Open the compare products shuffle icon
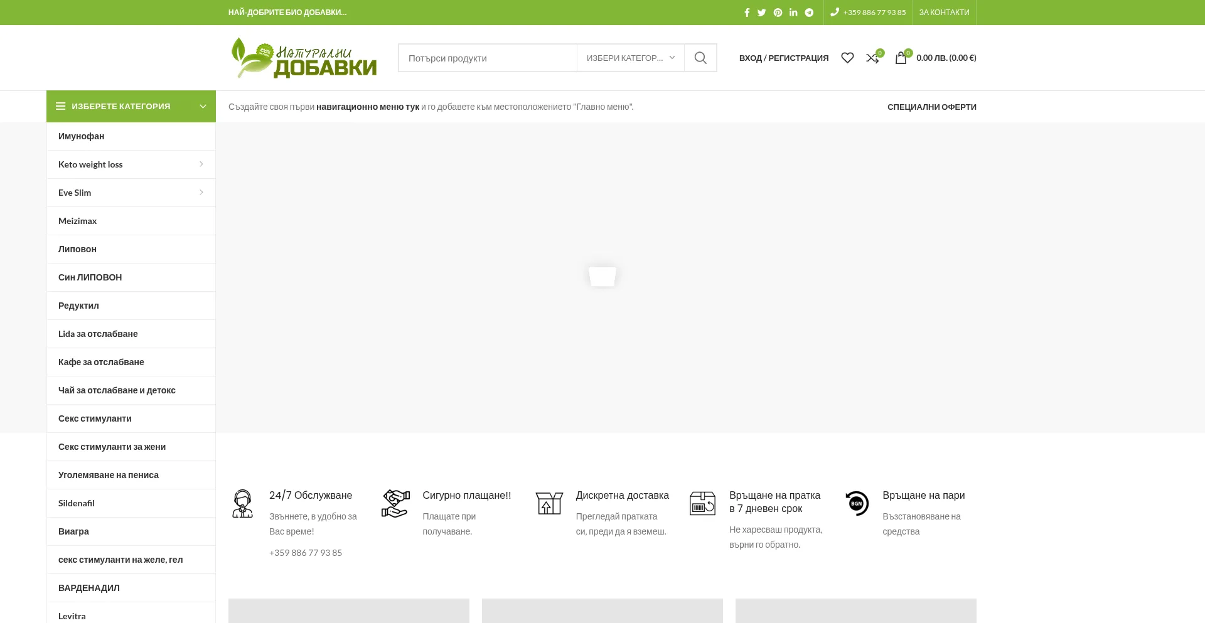The image size is (1205, 623). click(872, 58)
